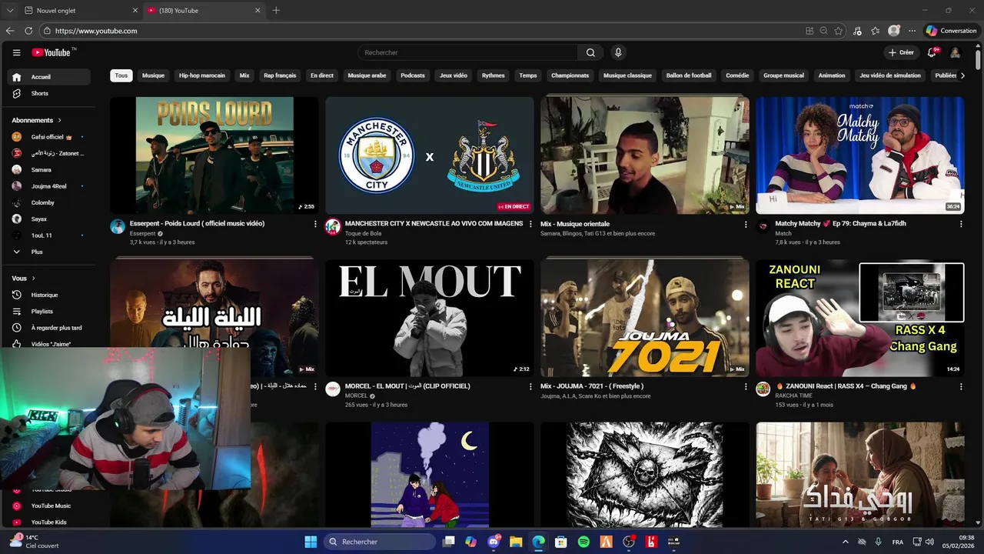Open the browser media control icon
Screen dimensions: 984x554
[x=858, y=31]
